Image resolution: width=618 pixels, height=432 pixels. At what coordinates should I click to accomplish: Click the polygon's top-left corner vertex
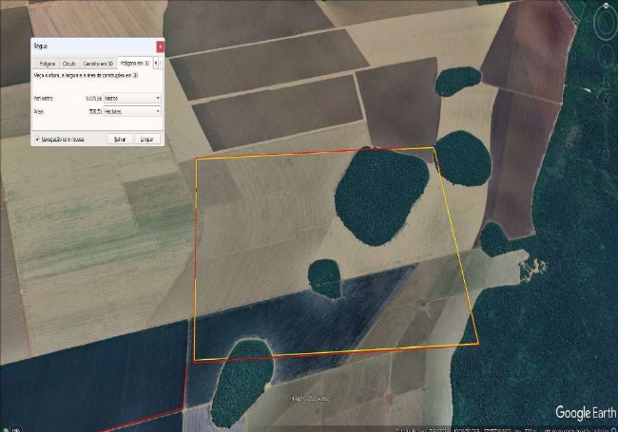point(197,159)
